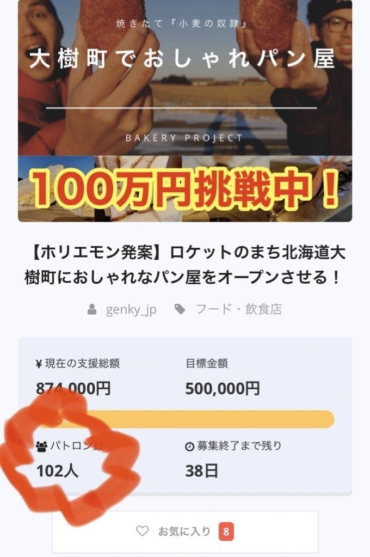The image size is (370, 557).
Task: Open the フード・飲食店 category link
Action: 239,309
